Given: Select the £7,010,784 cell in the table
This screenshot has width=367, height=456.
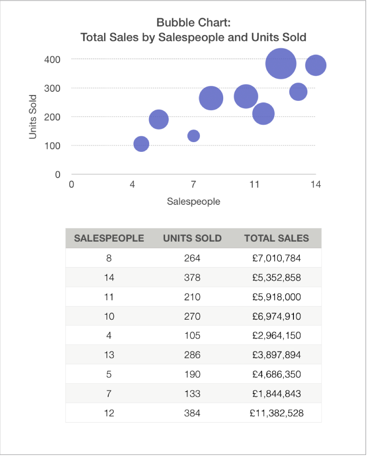Looking at the screenshot, I should [276, 258].
